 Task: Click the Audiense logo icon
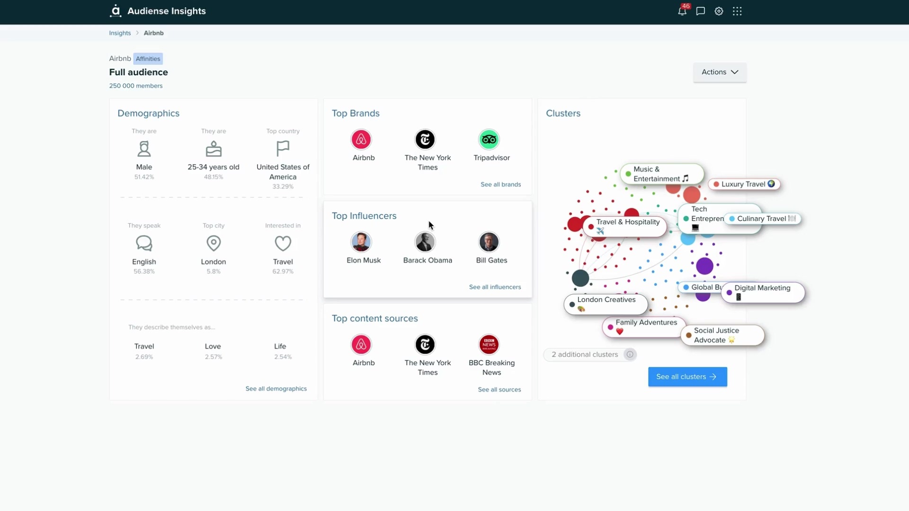coord(116,11)
